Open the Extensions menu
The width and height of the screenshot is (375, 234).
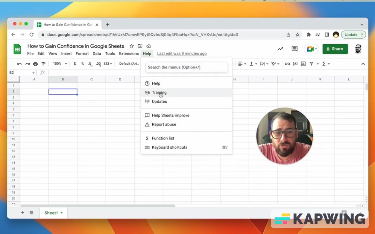point(129,54)
